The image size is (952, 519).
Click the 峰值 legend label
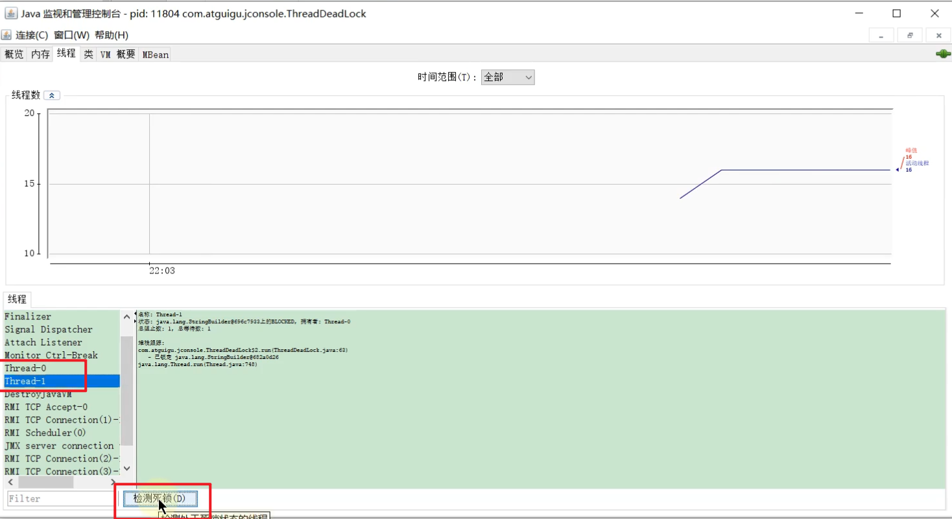pyautogui.click(x=912, y=150)
